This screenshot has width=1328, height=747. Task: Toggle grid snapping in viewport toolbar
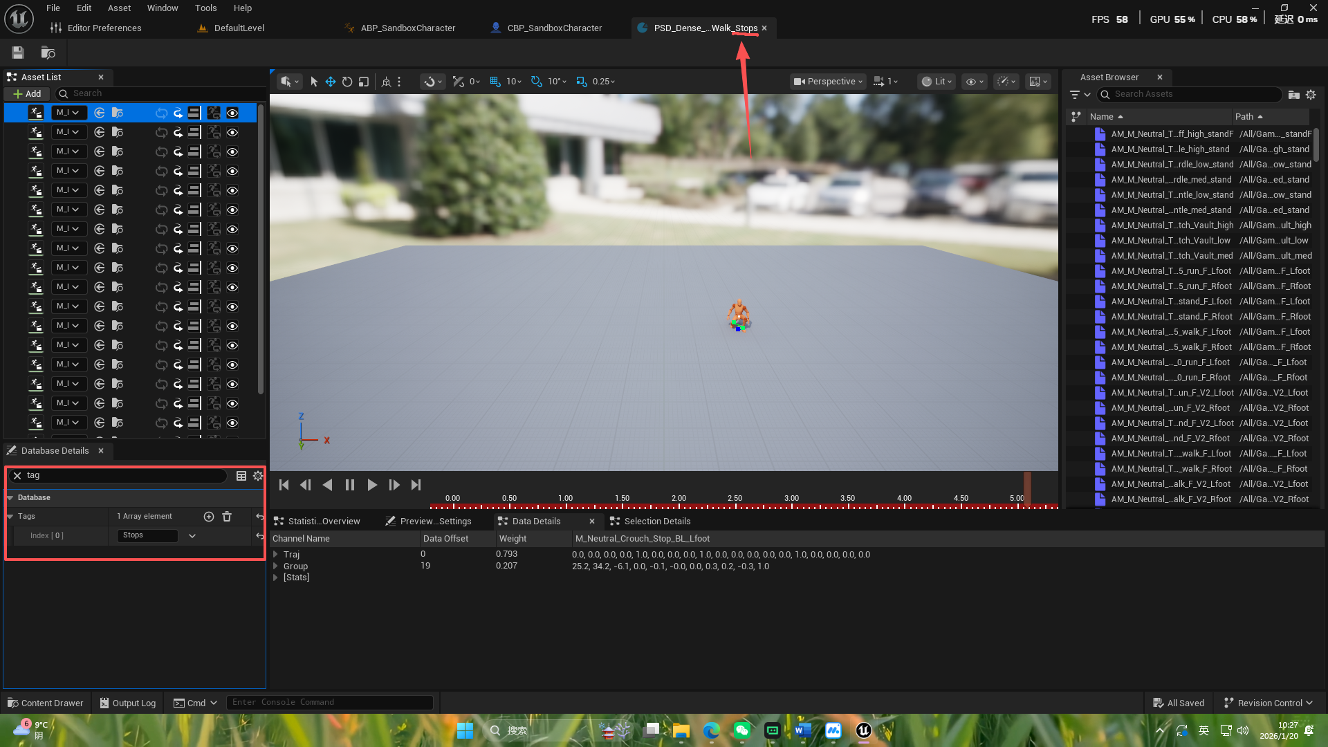[495, 82]
